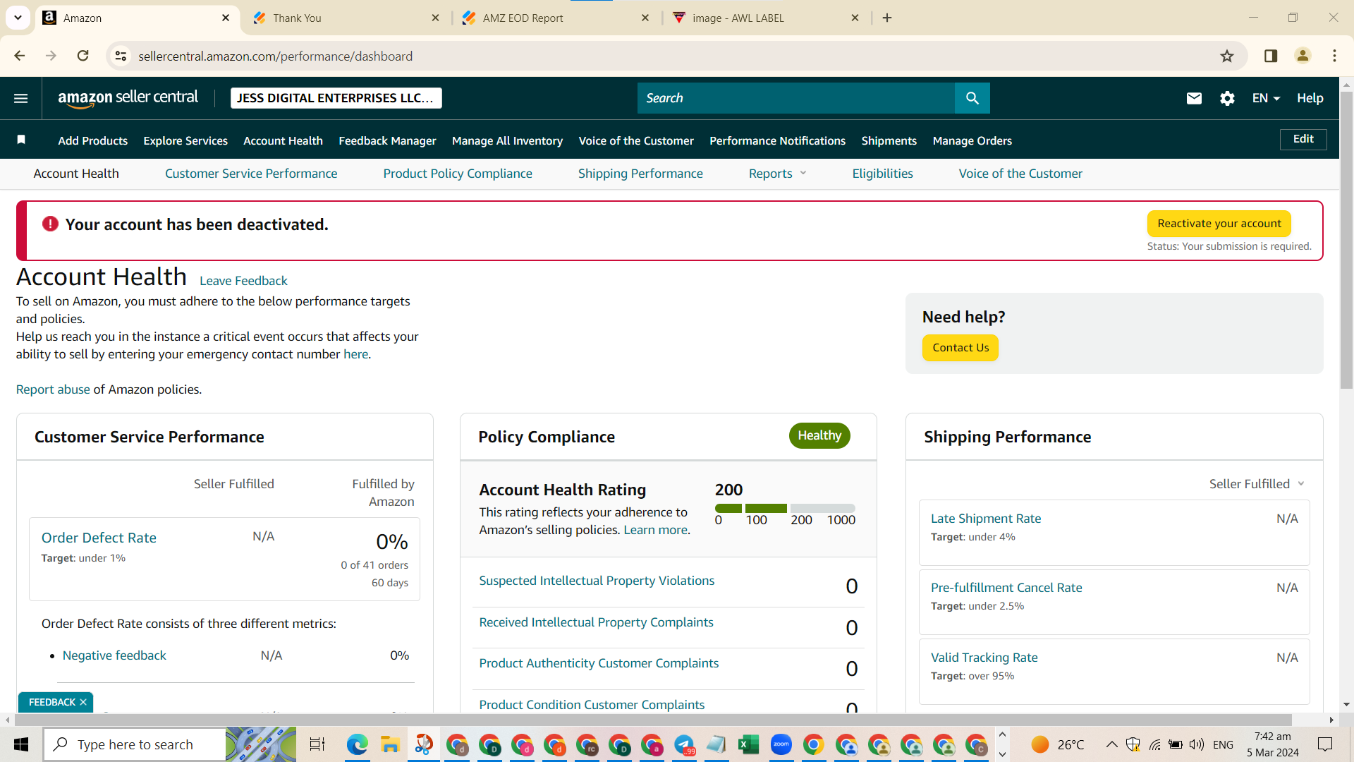Open Add Products in the favorites bar

92,140
